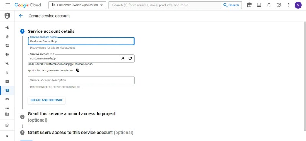The width and height of the screenshot is (306, 141).
Task: Click the Service account description field
Action: (x=81, y=80)
